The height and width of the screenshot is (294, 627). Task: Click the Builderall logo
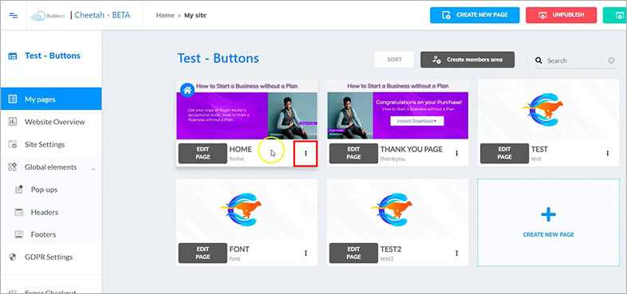coord(47,15)
